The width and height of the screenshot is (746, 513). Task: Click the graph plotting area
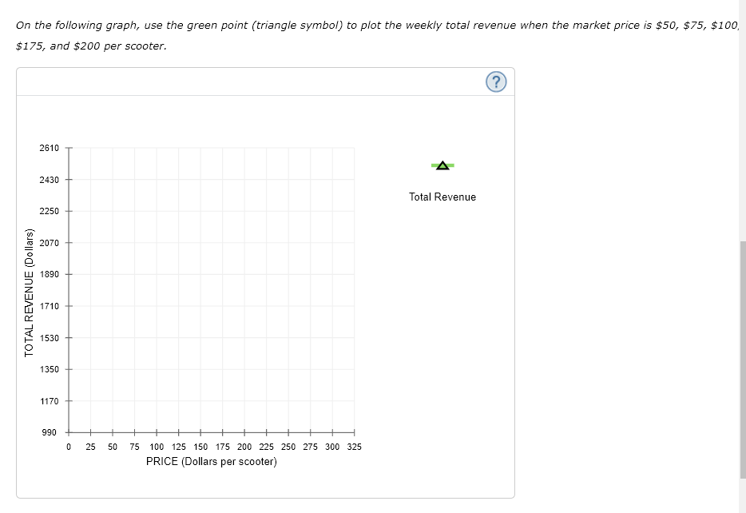(x=212, y=288)
